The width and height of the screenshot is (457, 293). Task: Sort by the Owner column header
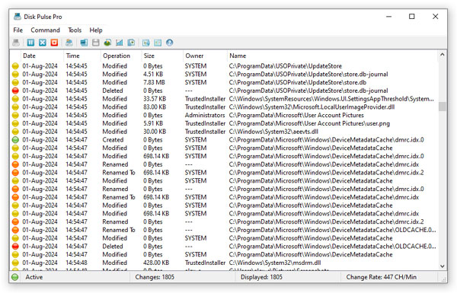(x=205, y=56)
